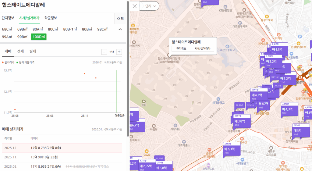The width and height of the screenshot is (312, 171).
Task: Click the 매 1.2억 listing marker
Action: tap(288, 79)
